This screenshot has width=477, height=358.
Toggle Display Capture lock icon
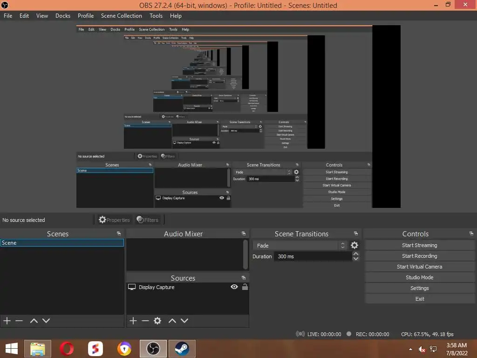(x=245, y=287)
